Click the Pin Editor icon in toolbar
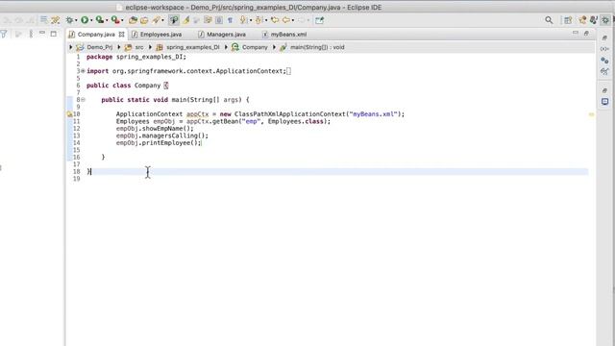615x346 pixels. pyautogui.click(x=320, y=20)
